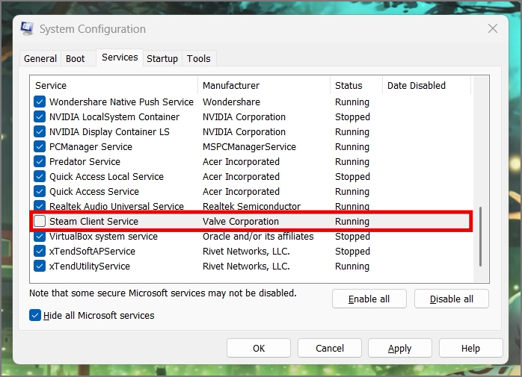Uncheck Quick Access Local Service checkbox
522x377 pixels.
coord(40,176)
